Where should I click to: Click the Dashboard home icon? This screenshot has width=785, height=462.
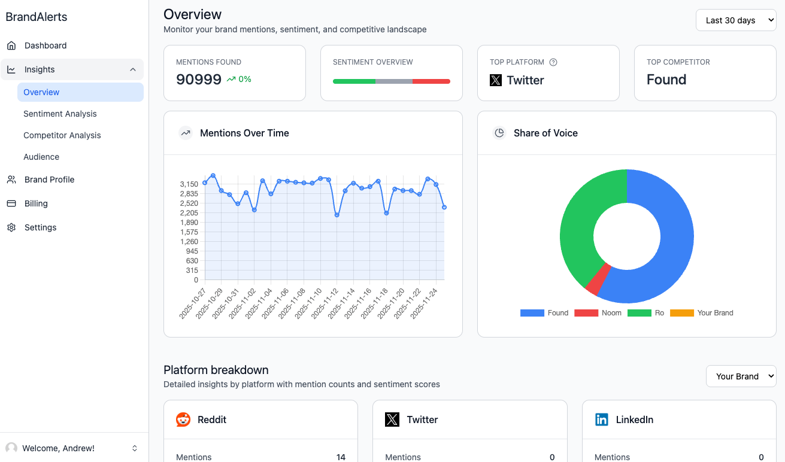(x=11, y=45)
